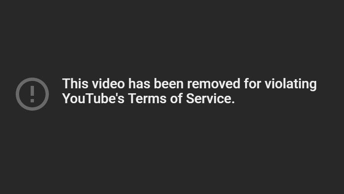
Task: Click the circled exclamation warning icon
Action: [32, 94]
